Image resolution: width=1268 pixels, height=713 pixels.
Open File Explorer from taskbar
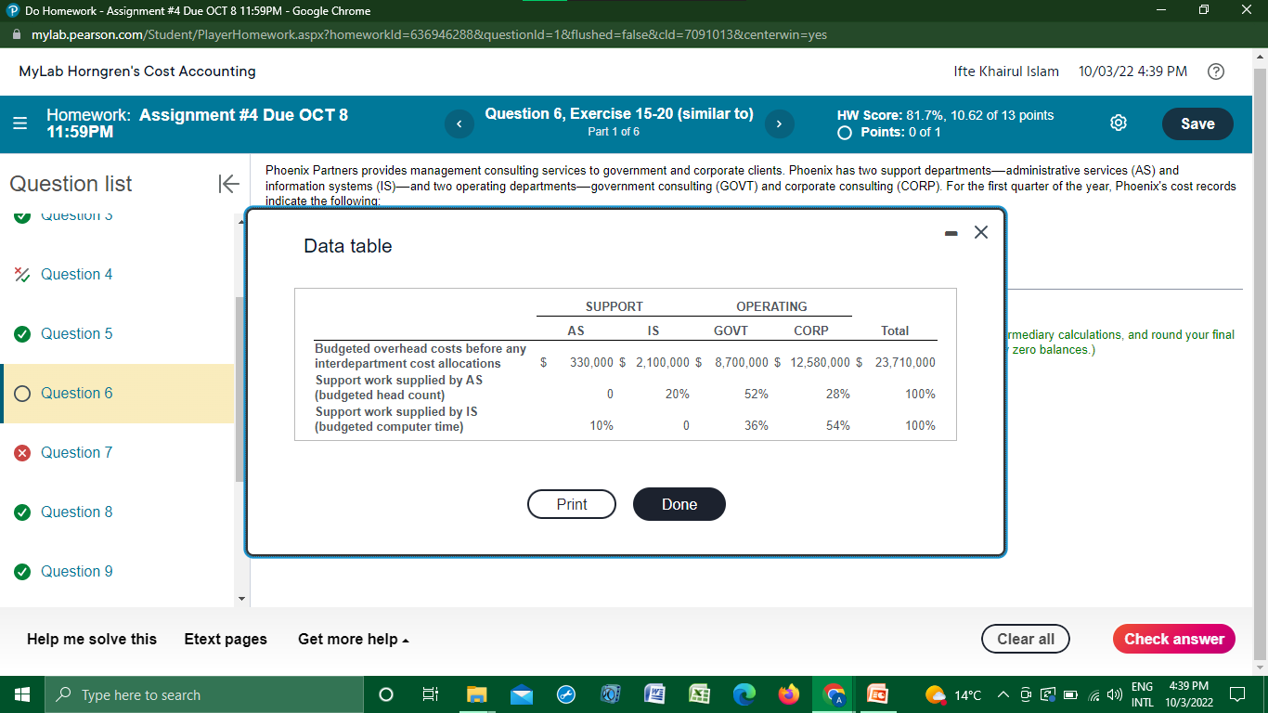(476, 694)
